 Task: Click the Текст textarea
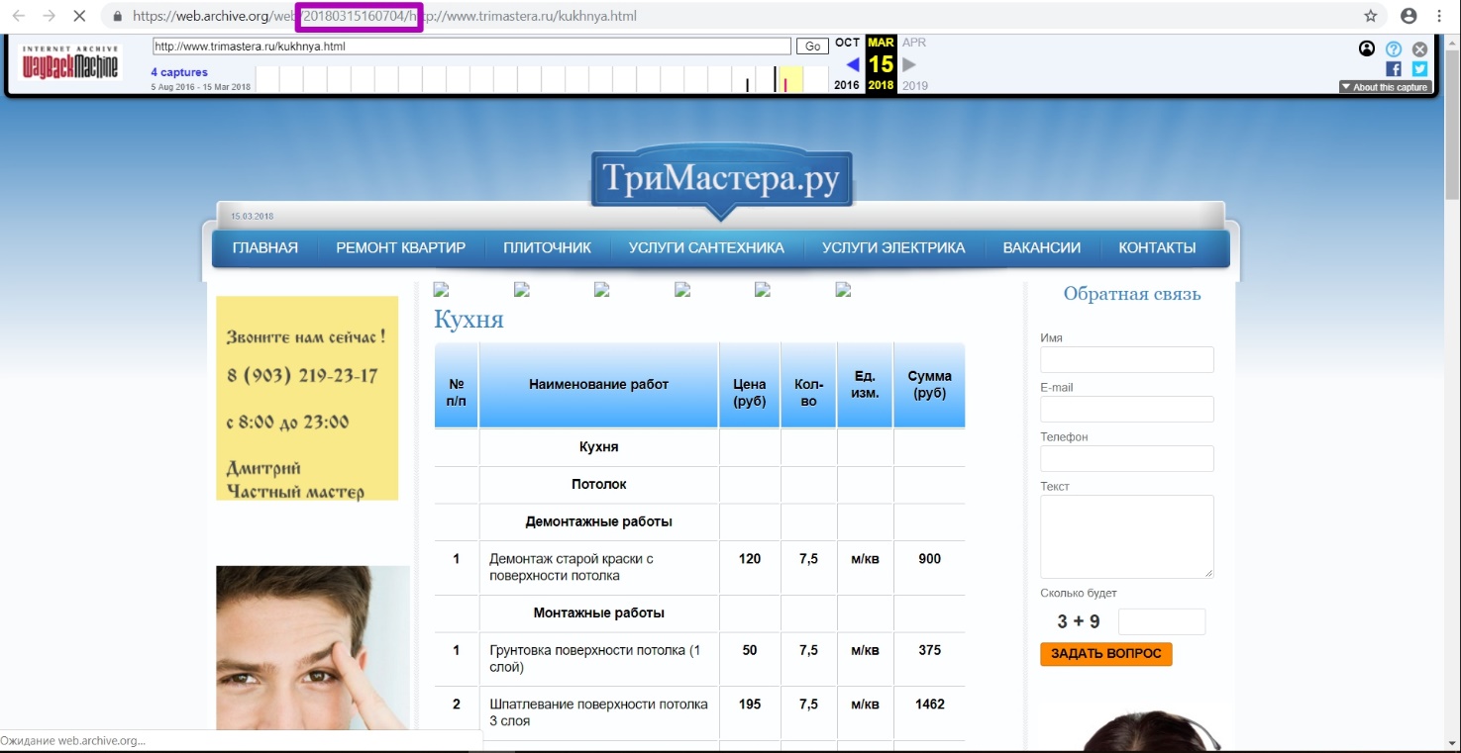tap(1127, 536)
